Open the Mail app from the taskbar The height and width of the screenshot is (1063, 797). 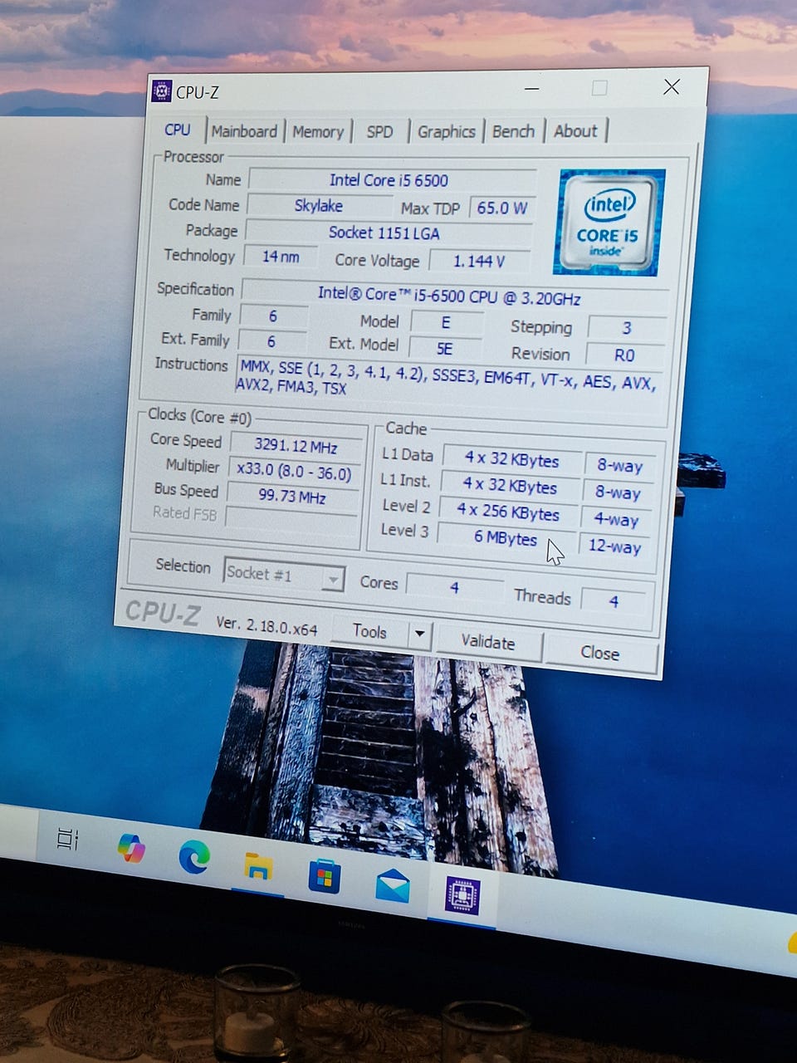click(392, 885)
